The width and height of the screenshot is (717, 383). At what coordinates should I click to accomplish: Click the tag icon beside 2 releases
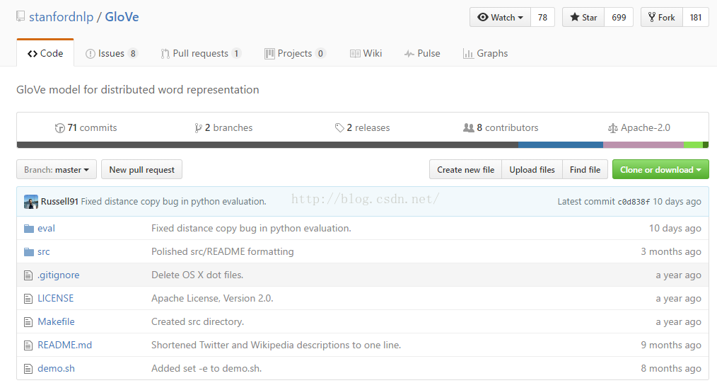pyautogui.click(x=339, y=127)
